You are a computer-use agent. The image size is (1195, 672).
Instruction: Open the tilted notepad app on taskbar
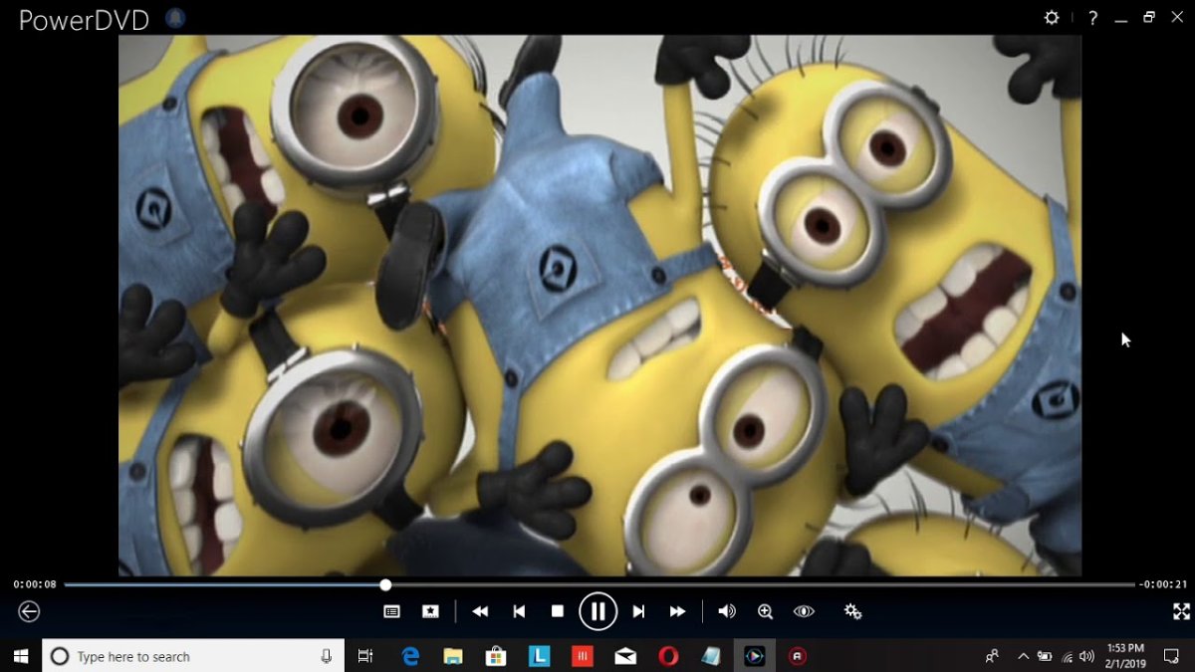point(711,656)
